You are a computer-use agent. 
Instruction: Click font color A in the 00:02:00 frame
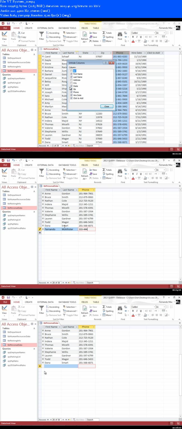coord(133,41)
